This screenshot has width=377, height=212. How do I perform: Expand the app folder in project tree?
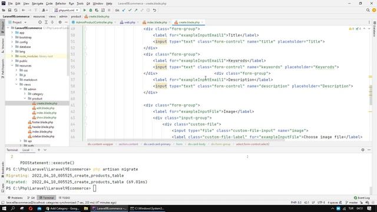[x=12, y=33]
